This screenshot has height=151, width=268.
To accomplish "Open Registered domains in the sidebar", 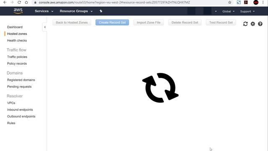I will pos(21,80).
